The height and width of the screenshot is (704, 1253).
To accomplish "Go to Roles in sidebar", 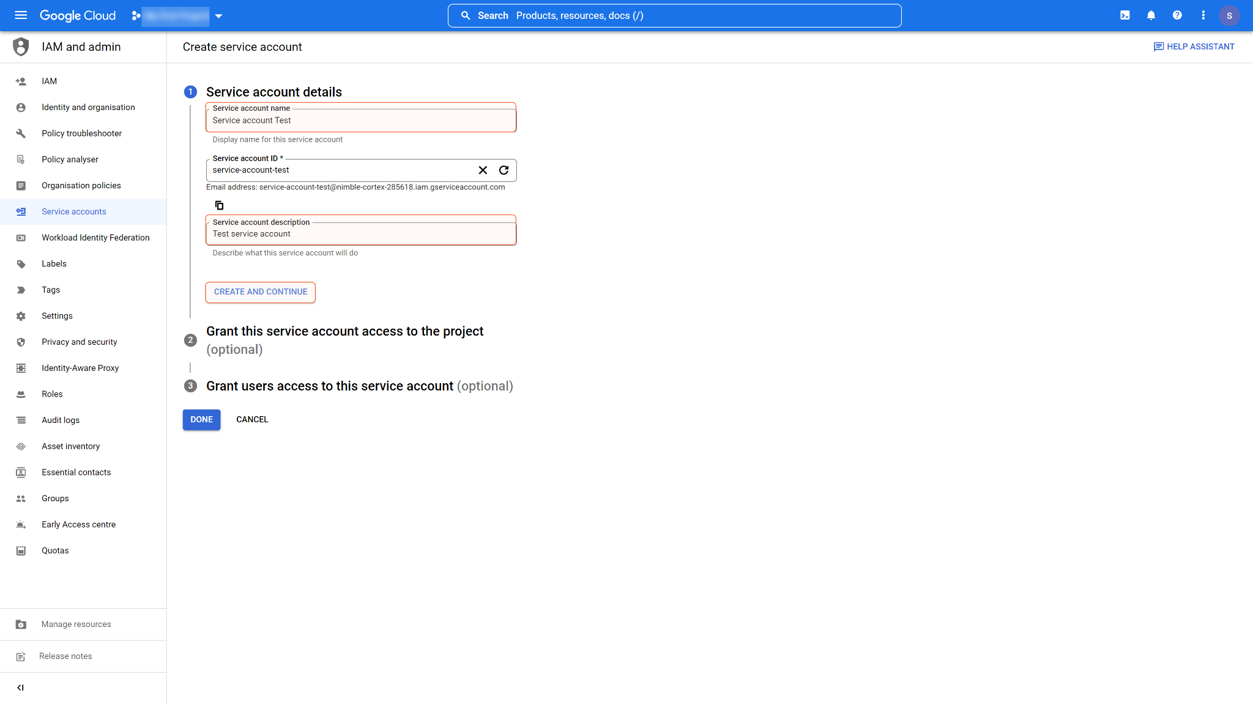I will (52, 394).
